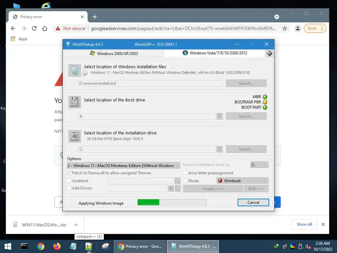This screenshot has height=253, width=337.
Task: Open Chrome home page
Action: 45,28
